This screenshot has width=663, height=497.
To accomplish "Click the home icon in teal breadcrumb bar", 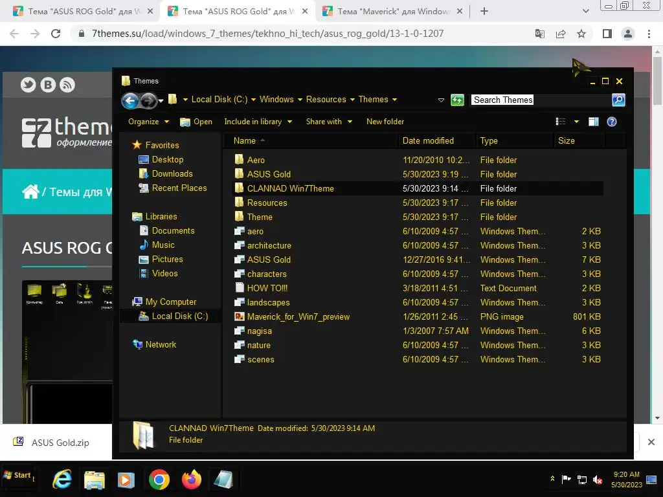I will (30, 192).
